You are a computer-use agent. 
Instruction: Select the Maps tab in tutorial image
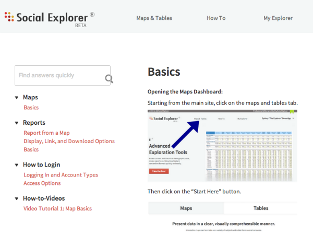click(186, 208)
